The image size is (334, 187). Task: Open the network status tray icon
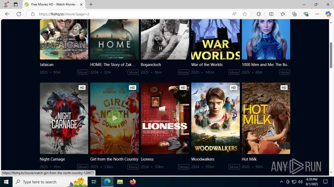click(x=294, y=182)
